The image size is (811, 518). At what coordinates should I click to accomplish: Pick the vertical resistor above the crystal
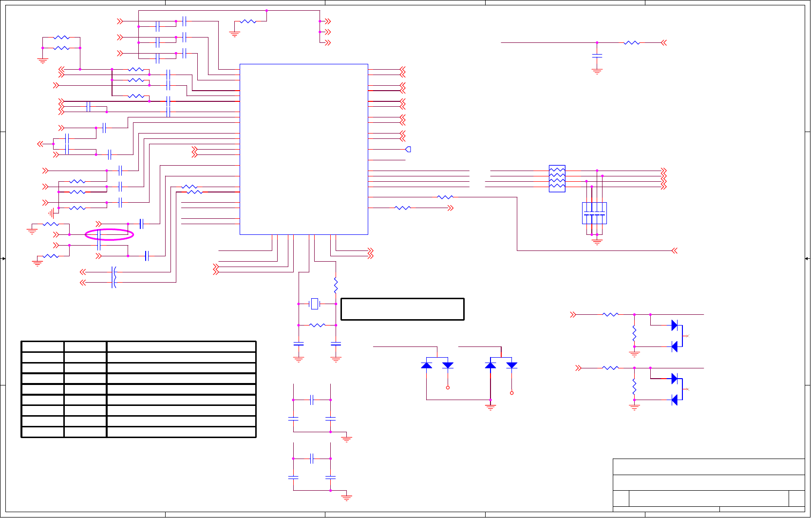point(336,285)
